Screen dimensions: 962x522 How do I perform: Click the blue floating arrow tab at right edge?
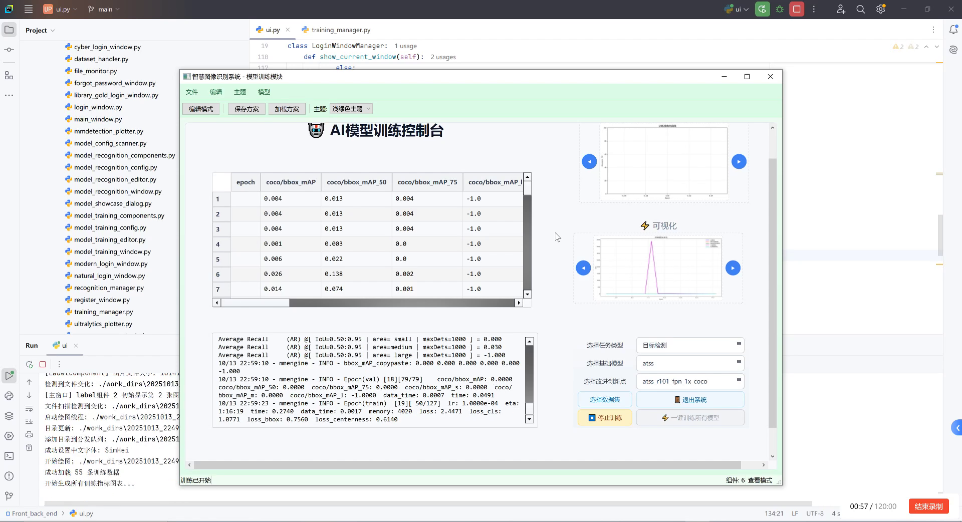[956, 428]
